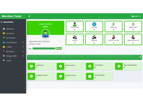The height and width of the screenshot is (107, 143).
Task: Open the My Directs card
Action: click(x=75, y=27)
